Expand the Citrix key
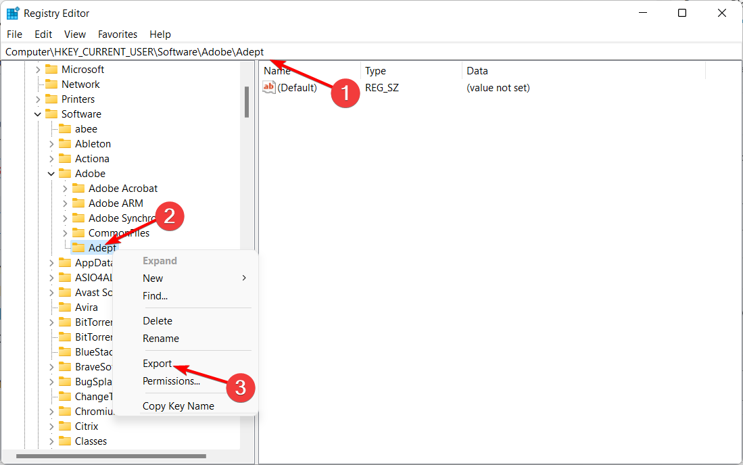Screen dimensions: 743x465 [51, 426]
